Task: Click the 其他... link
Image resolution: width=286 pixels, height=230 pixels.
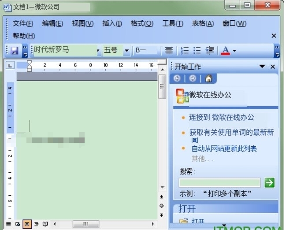Action: point(202,159)
